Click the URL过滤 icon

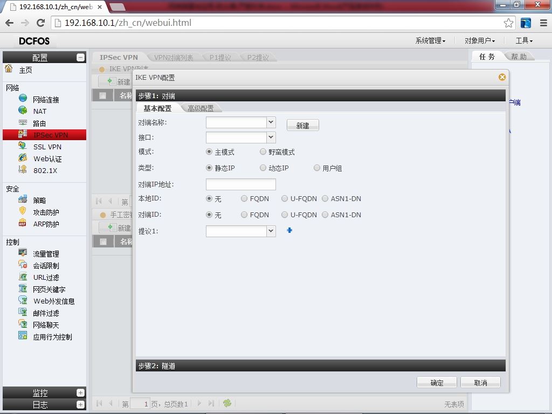point(23,277)
